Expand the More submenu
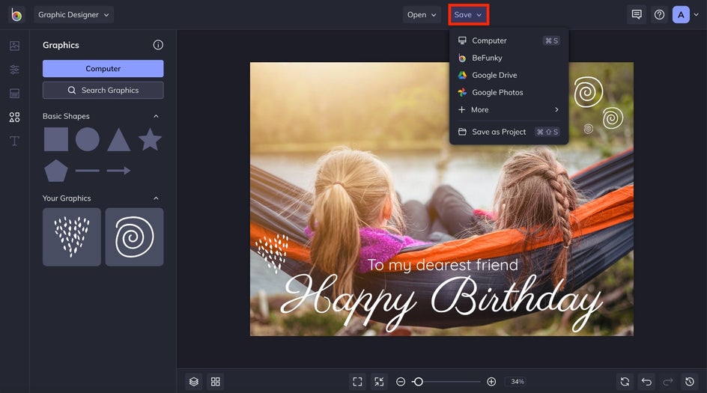The height and width of the screenshot is (393, 707). 509,109
